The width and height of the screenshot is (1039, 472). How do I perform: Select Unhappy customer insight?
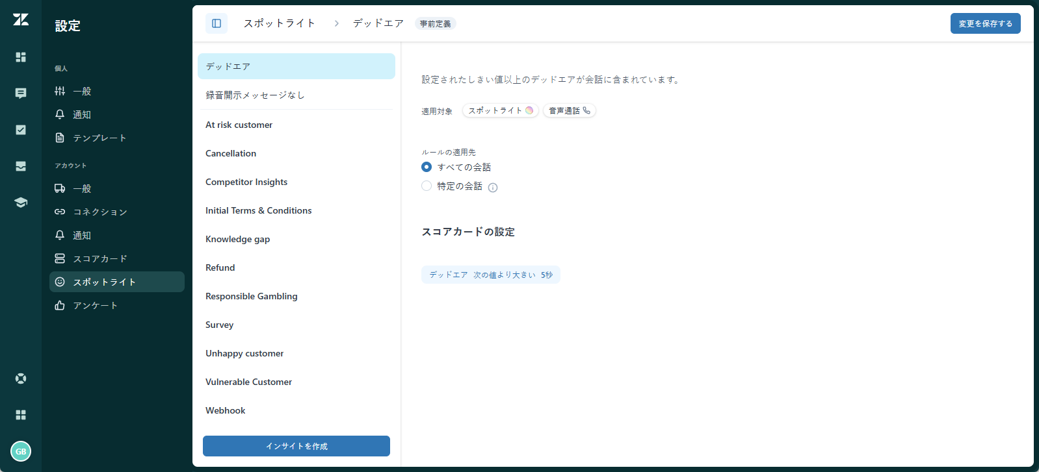click(296, 353)
